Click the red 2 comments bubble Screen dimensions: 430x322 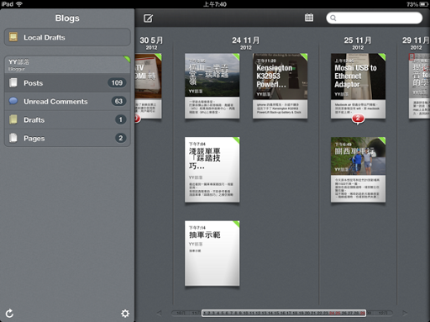(x=358, y=119)
